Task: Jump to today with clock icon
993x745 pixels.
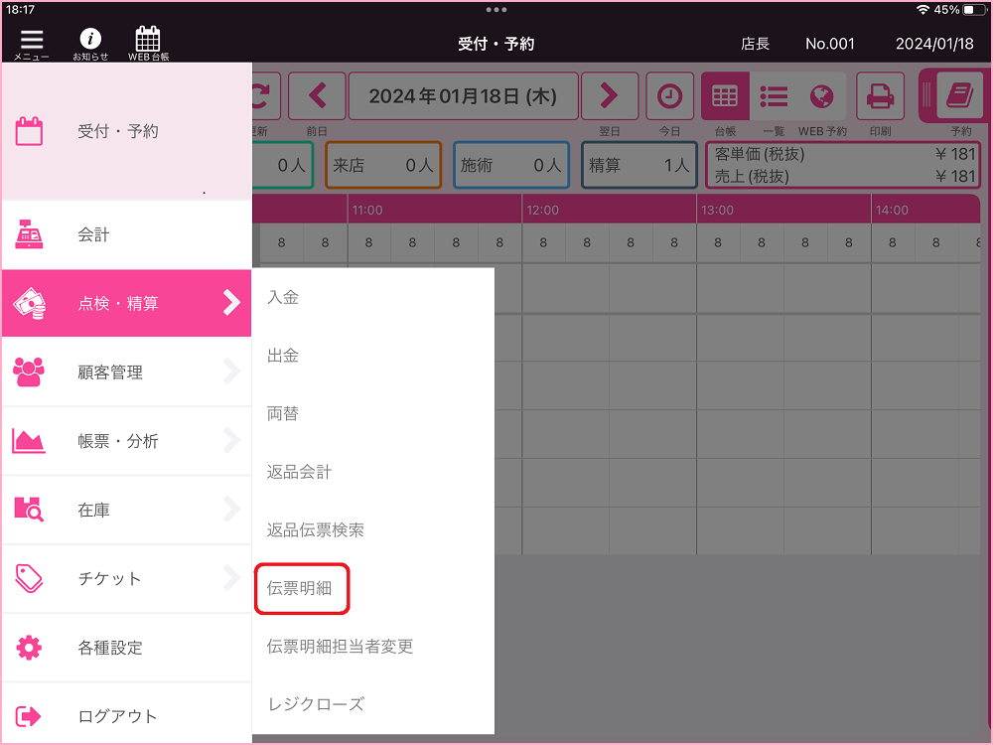Action: 670,96
